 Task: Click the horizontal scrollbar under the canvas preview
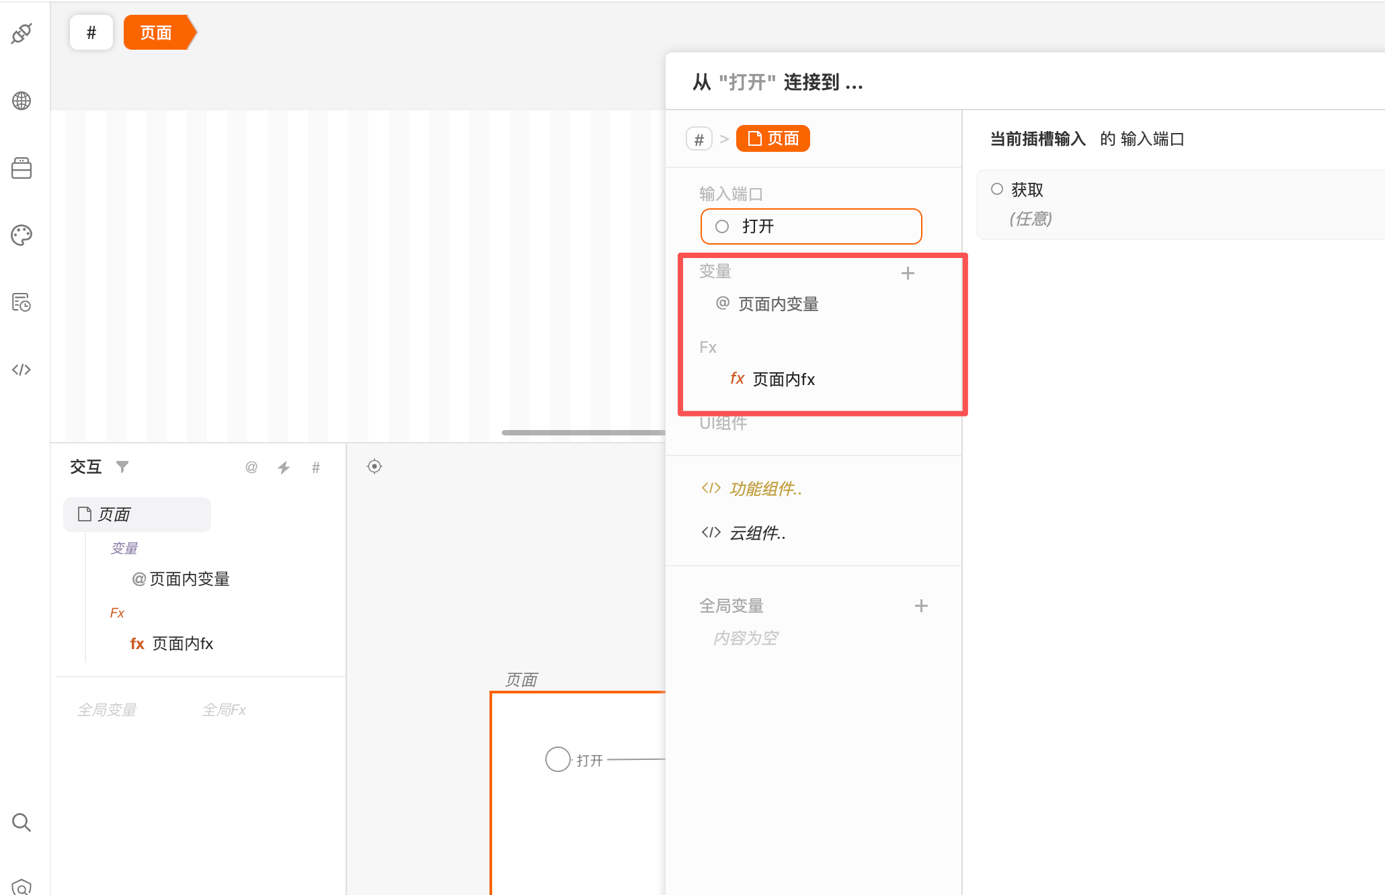(582, 433)
